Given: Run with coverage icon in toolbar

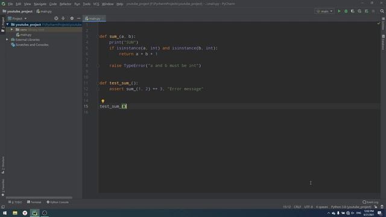Looking at the screenshot, I should 352,11.
